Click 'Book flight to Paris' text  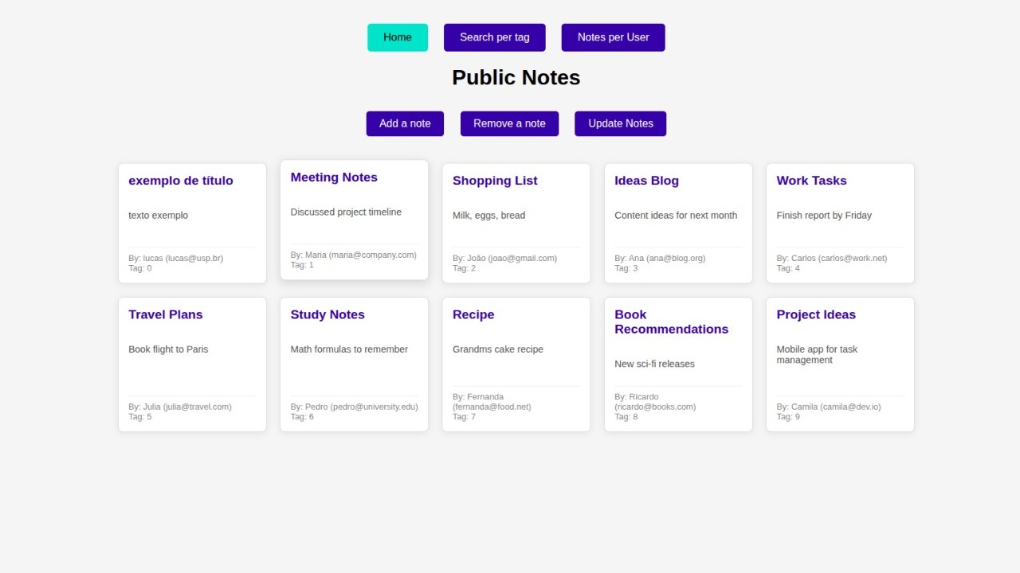pyautogui.click(x=168, y=349)
